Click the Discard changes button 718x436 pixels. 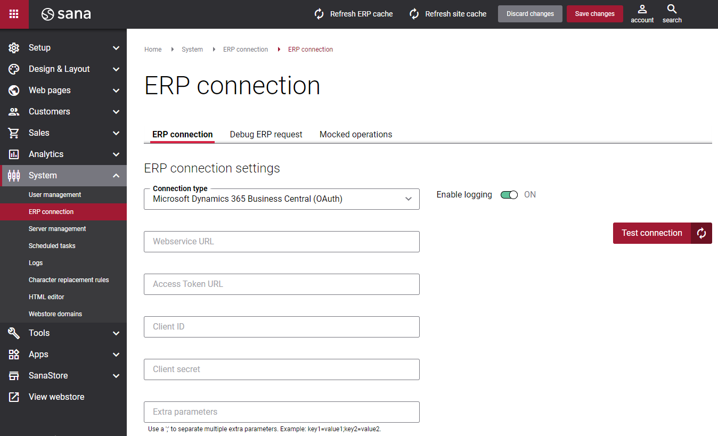pyautogui.click(x=530, y=14)
